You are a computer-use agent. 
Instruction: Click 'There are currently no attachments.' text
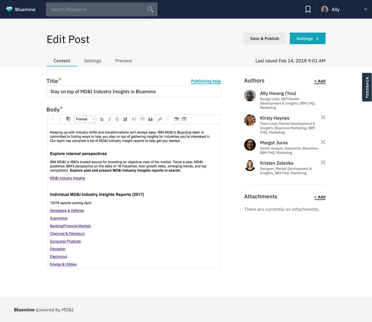click(281, 209)
